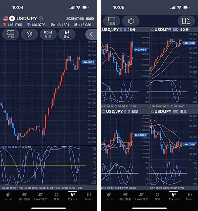The width and height of the screenshot is (198, 211).
Task: Toggle chart sync bell on 日足 panel
Action: pos(104,111)
